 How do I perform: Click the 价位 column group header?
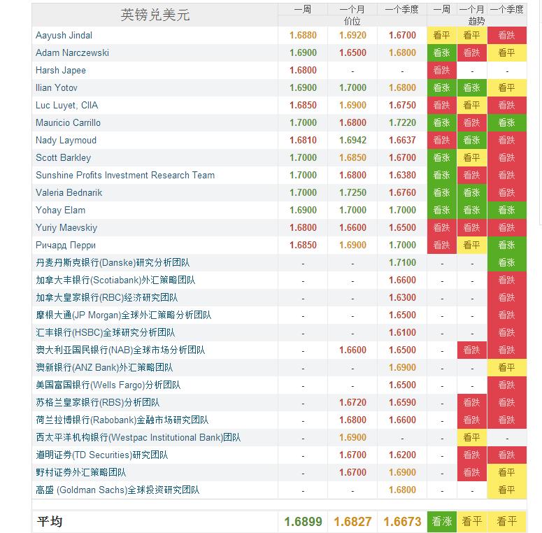(352, 22)
